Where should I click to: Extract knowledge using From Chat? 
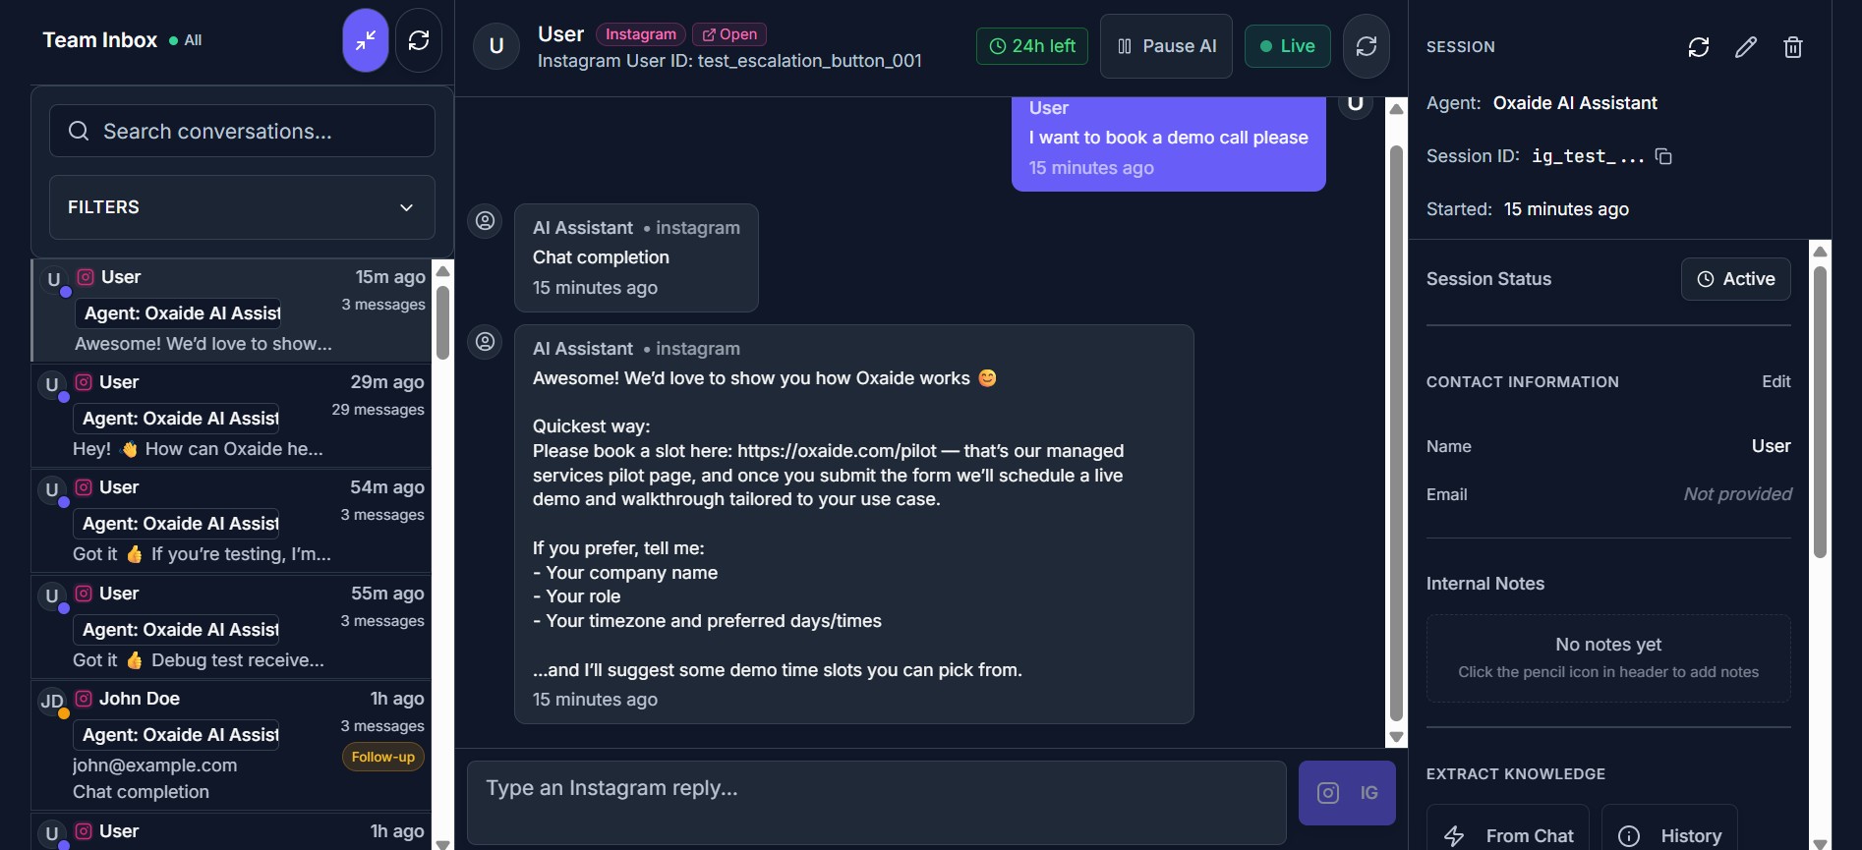pyautogui.click(x=1508, y=834)
